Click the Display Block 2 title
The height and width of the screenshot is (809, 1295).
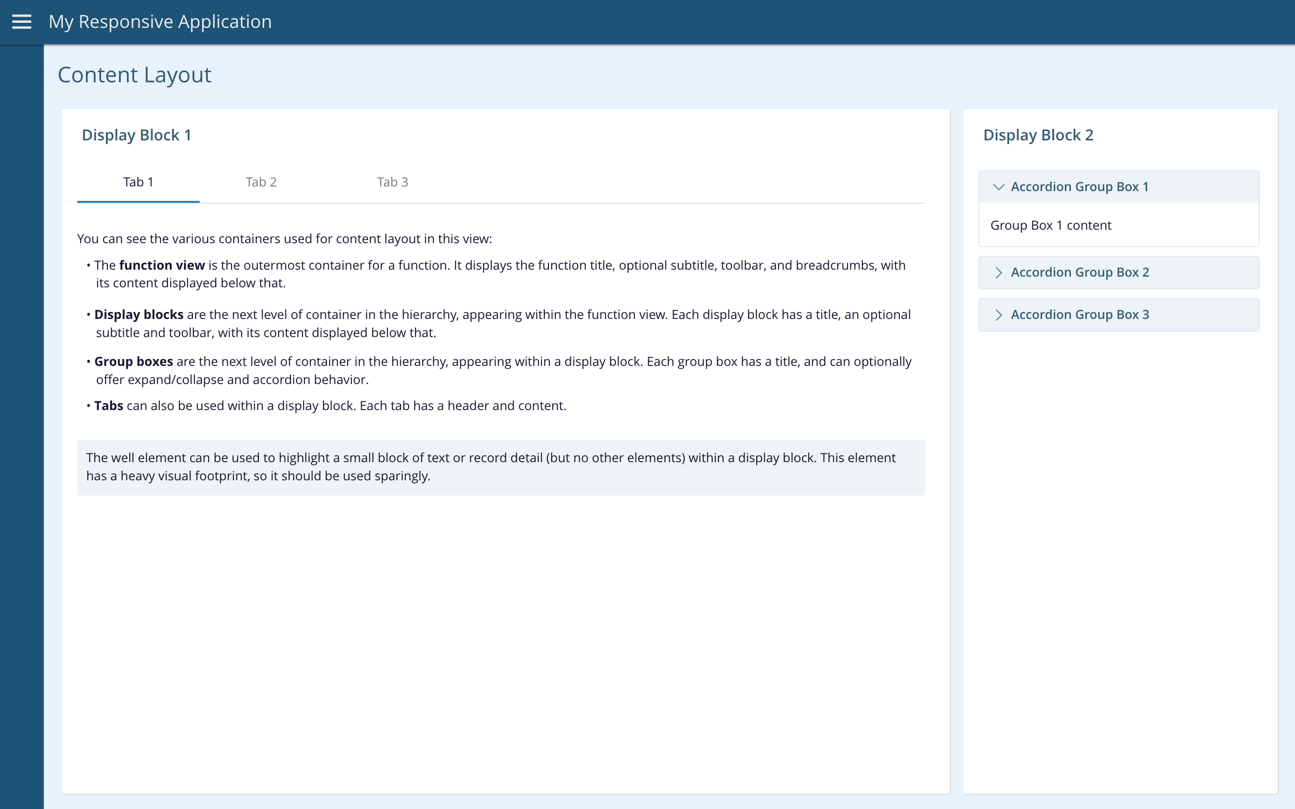pyautogui.click(x=1037, y=135)
